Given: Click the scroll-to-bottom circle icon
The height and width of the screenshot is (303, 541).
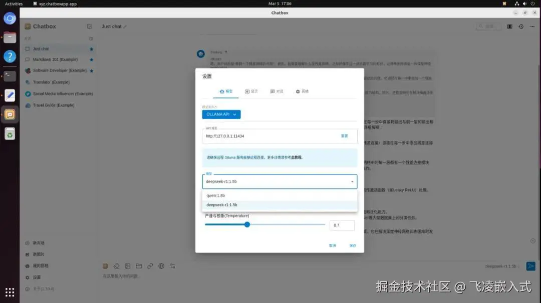Looking at the screenshot, I should [x=532, y=241].
